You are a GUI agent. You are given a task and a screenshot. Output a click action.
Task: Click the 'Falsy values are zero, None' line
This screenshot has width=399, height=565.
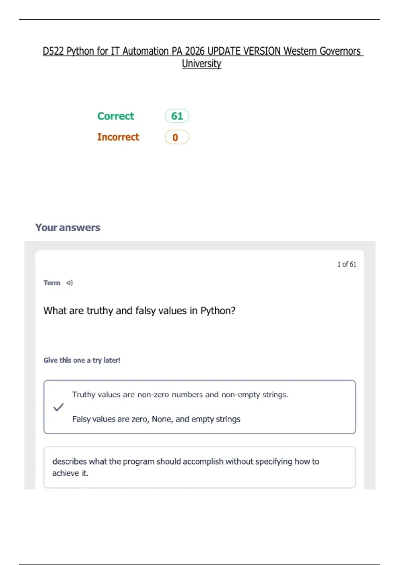pos(156,419)
